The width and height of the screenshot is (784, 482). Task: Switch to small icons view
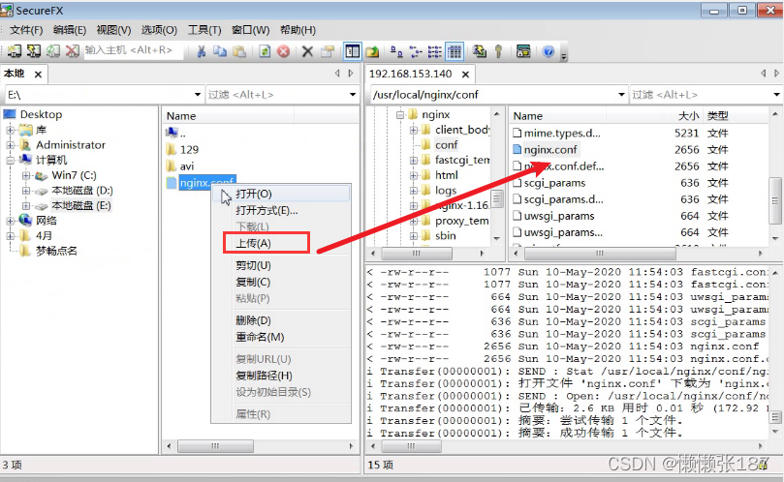pyautogui.click(x=416, y=51)
